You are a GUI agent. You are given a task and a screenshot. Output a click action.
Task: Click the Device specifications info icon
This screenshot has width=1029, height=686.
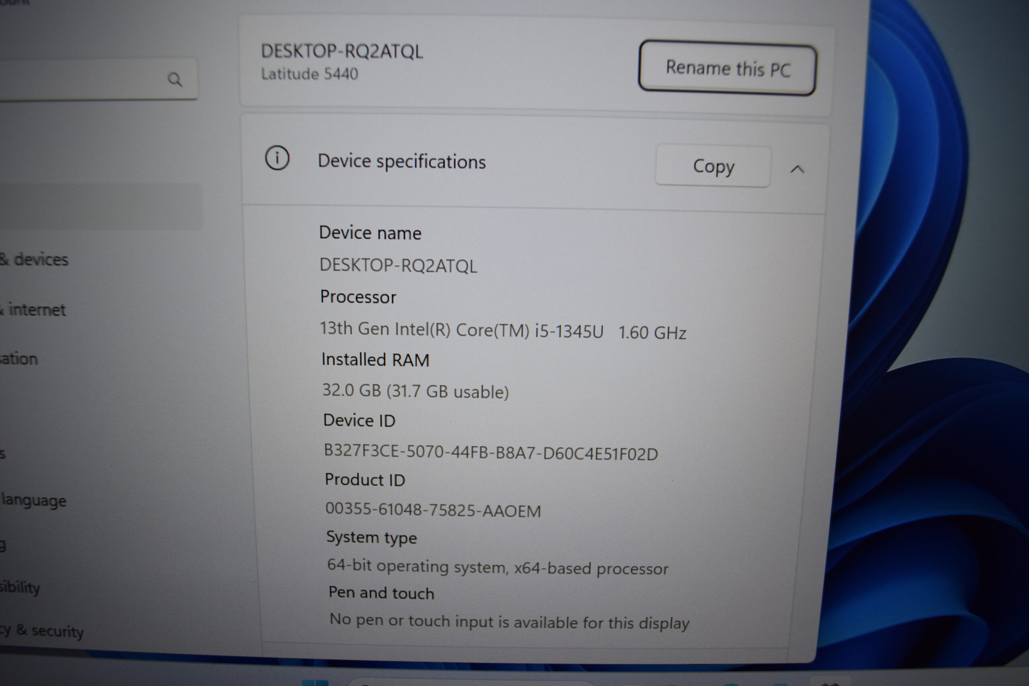277,158
